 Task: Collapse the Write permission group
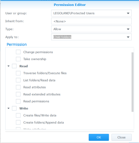tap(8, 108)
